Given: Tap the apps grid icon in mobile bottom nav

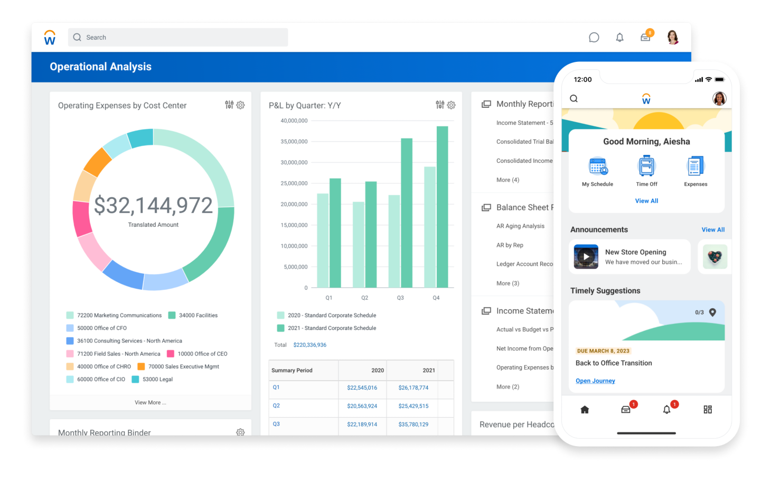Looking at the screenshot, I should click(x=708, y=409).
